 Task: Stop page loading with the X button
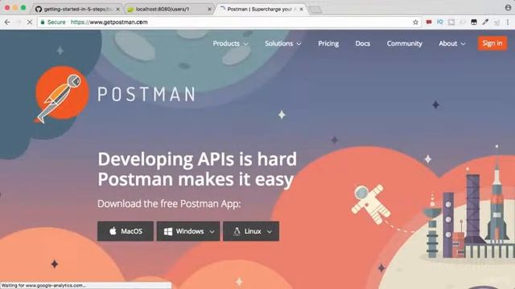tap(30, 22)
